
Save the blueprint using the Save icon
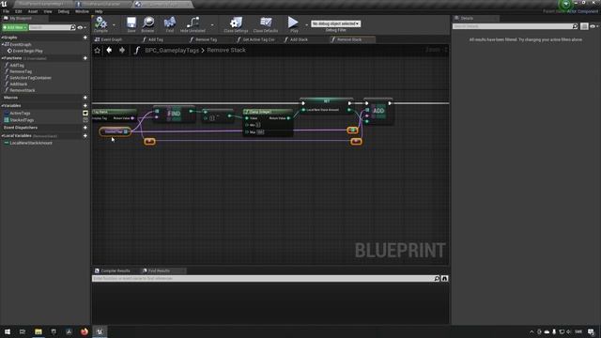point(131,23)
